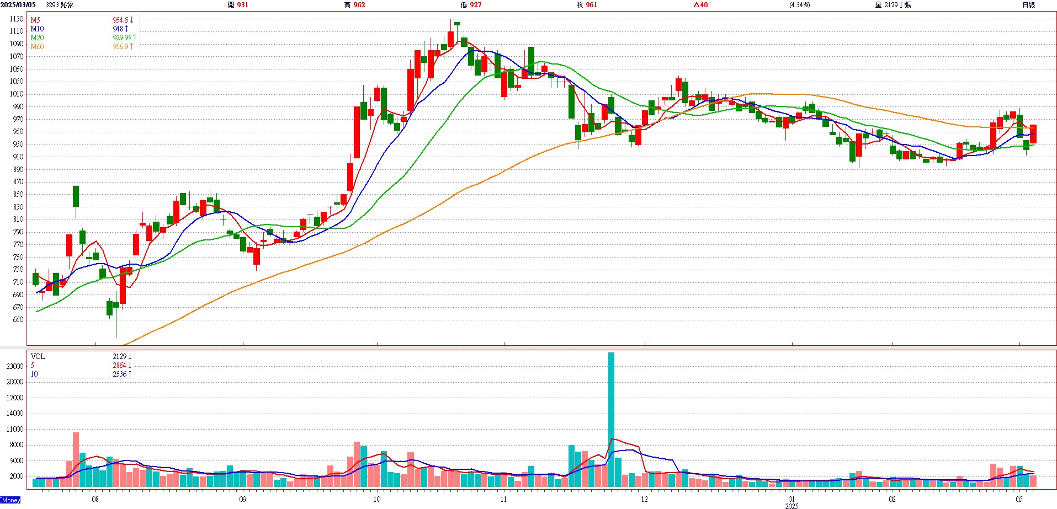Click the 770 price axis label
The width and height of the screenshot is (1057, 509).
point(18,245)
